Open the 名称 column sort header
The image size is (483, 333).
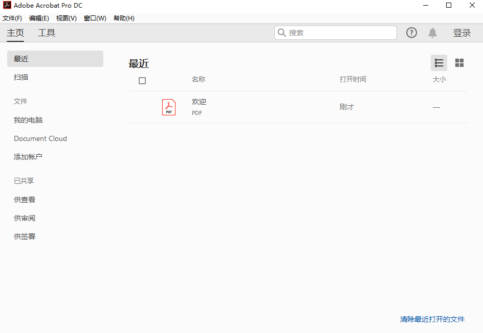(x=199, y=79)
